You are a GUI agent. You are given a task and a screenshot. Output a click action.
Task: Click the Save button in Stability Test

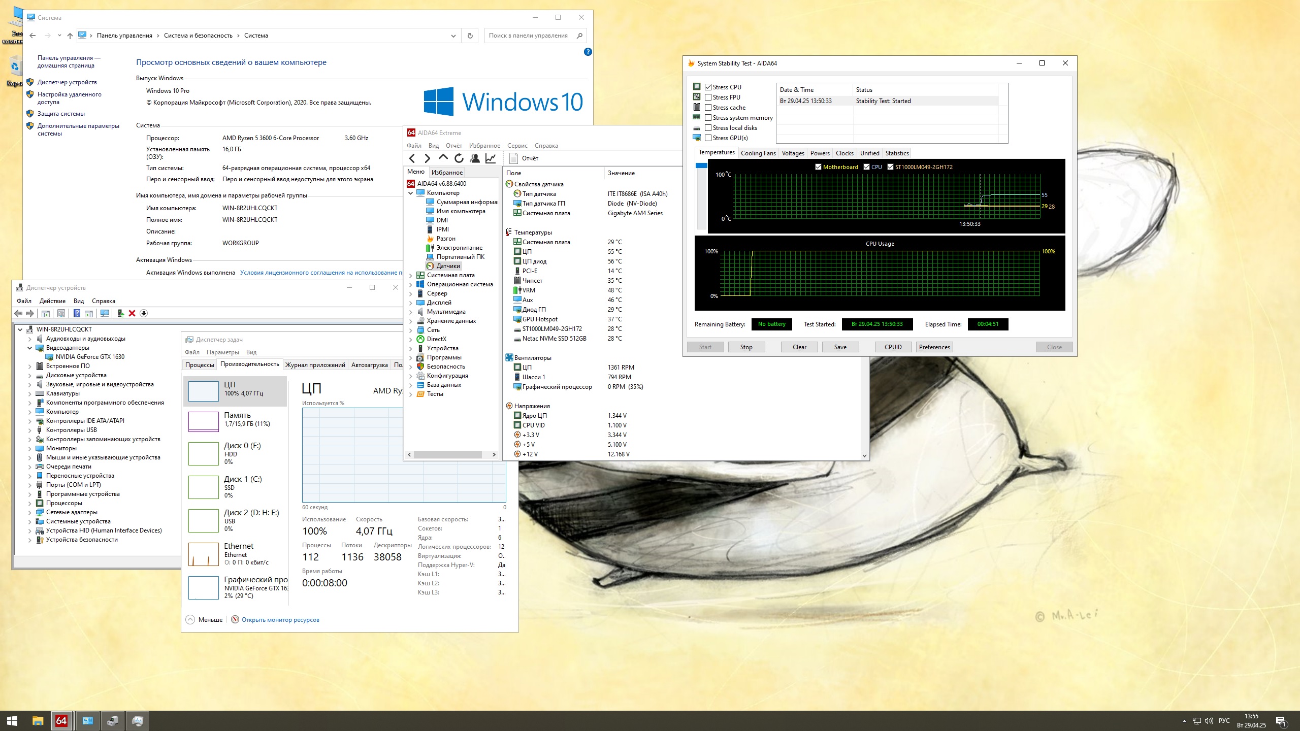[x=840, y=347]
